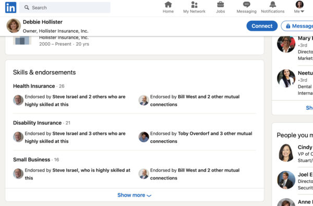Click Joel's profile photo
Image resolution: width=313 pixels, height=206 pixels.
tap(286, 180)
